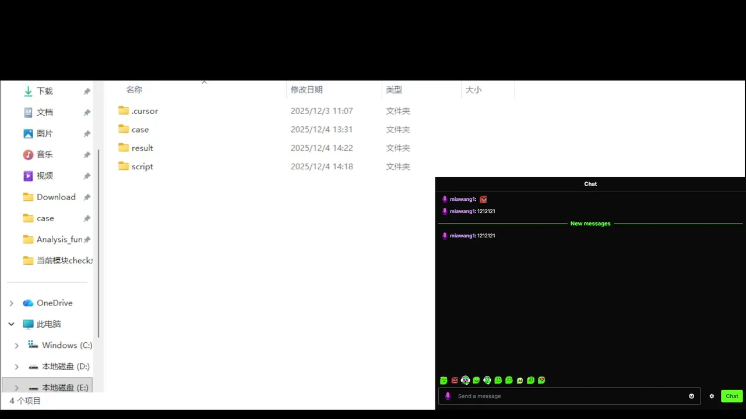Click the date 2025/12/4 14:22
The height and width of the screenshot is (419, 746).
point(322,148)
